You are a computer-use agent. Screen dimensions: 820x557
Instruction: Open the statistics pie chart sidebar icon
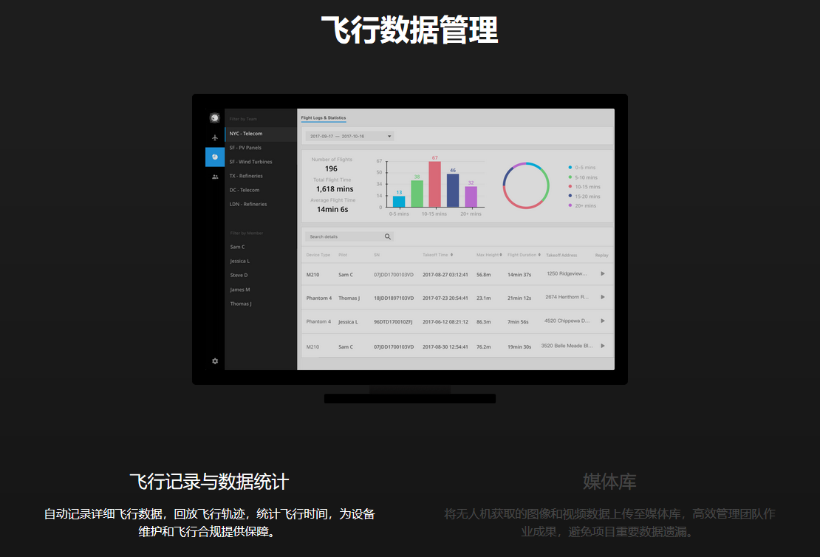click(x=215, y=157)
